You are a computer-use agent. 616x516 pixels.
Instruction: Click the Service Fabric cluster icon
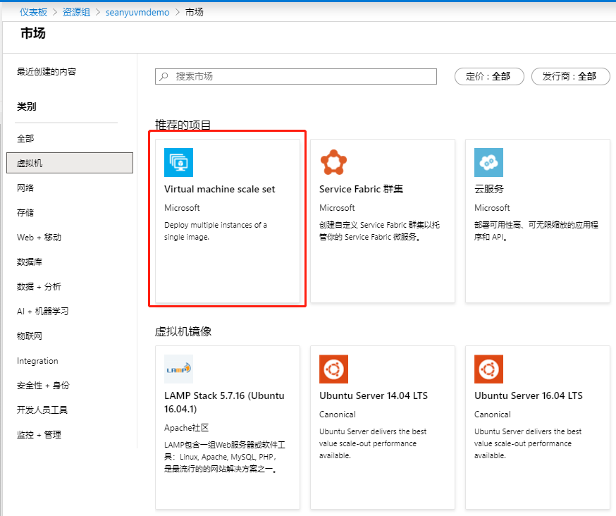pos(333,162)
